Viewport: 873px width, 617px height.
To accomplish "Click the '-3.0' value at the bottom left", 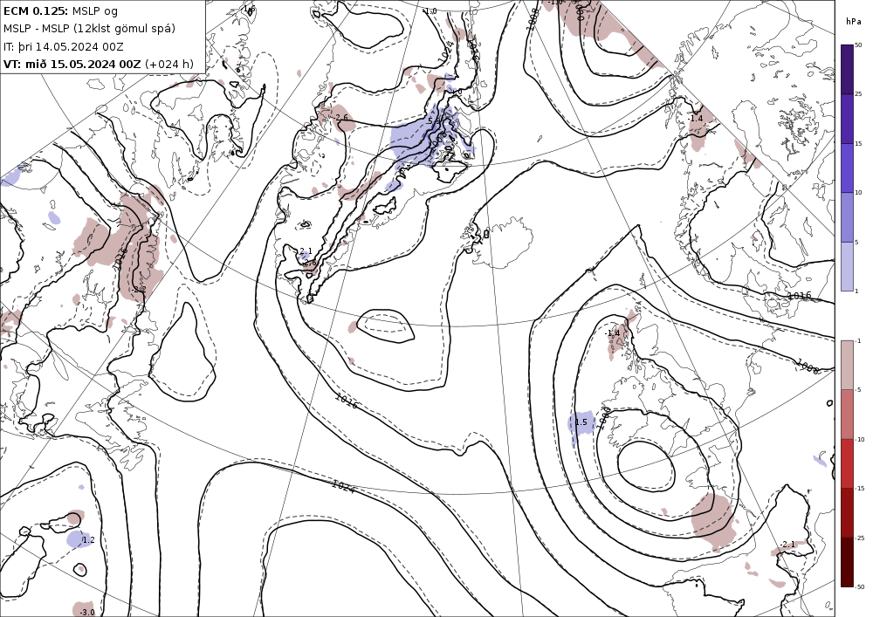I will coord(86,612).
